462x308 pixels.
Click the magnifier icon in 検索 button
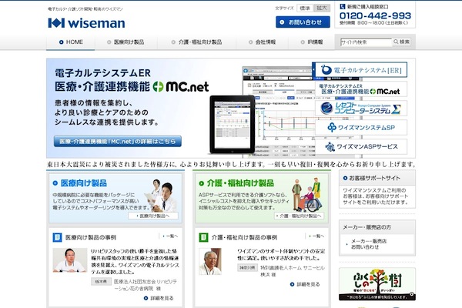point(396,42)
